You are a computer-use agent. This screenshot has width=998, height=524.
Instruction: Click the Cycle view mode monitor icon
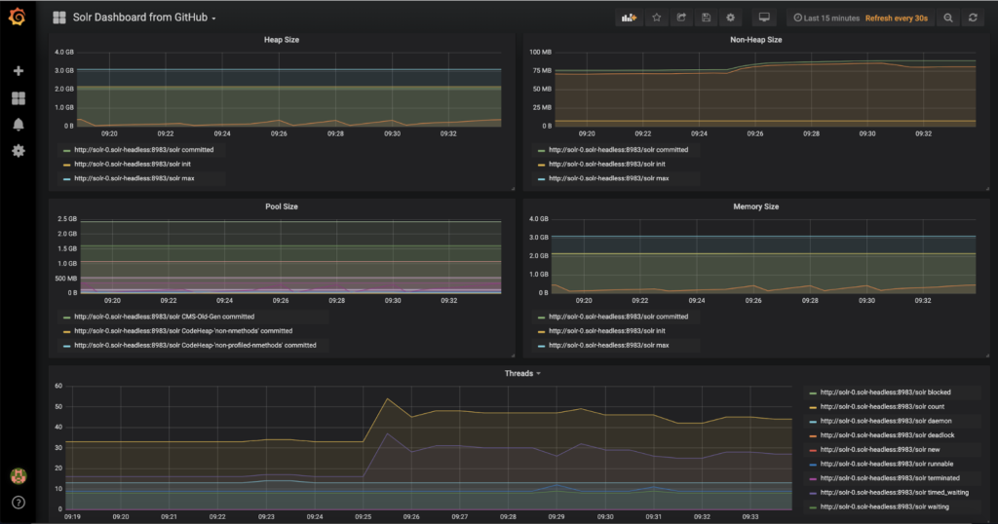[x=764, y=18]
